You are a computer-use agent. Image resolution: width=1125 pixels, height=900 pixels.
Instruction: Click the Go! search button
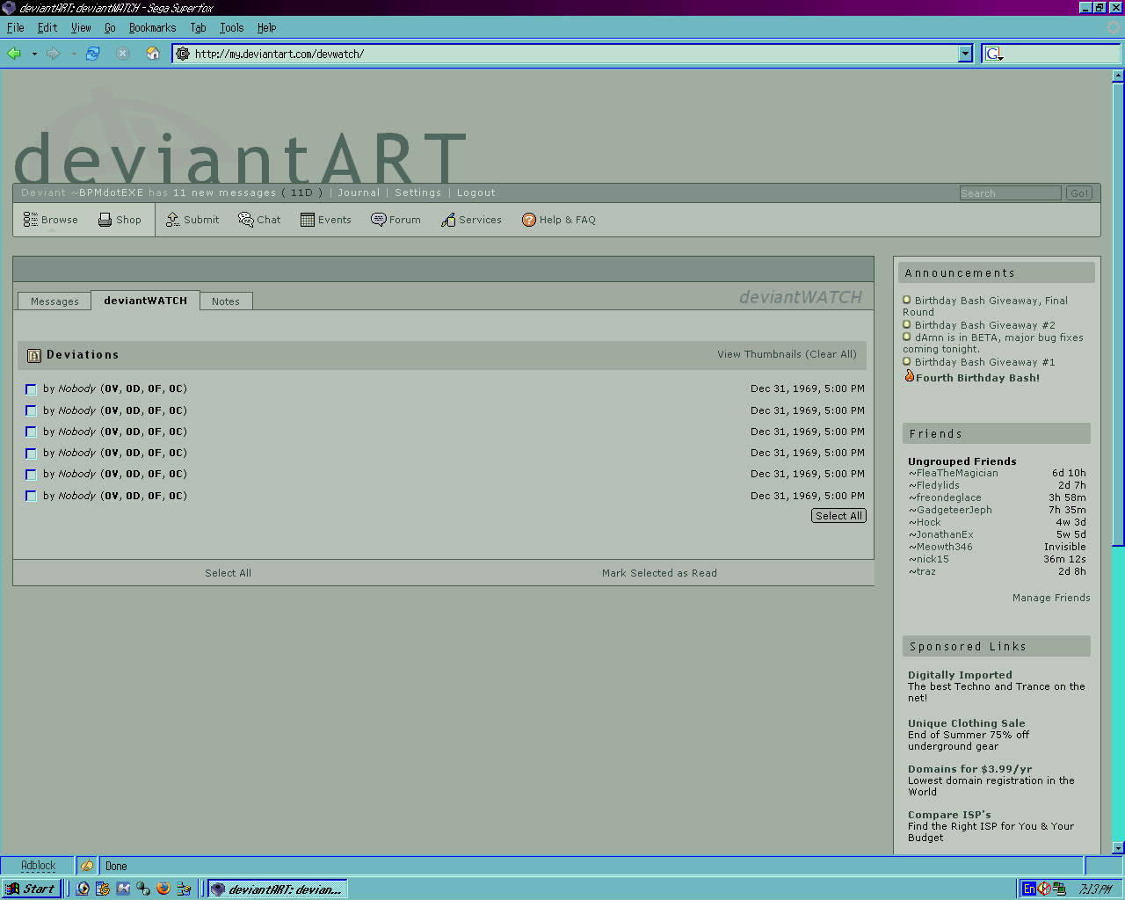pos(1078,193)
